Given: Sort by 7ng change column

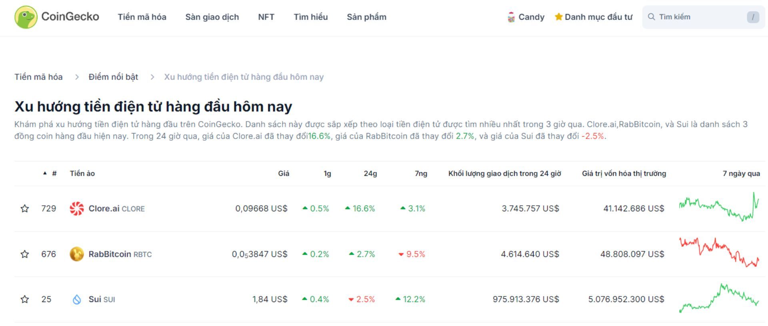Looking at the screenshot, I should tap(421, 173).
